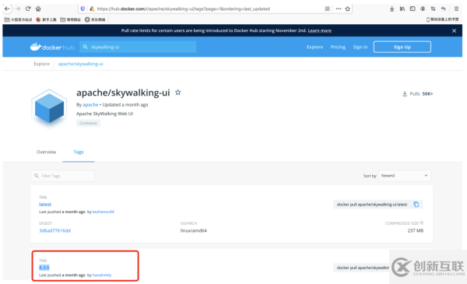
Task: Open the 8.3.0 tag link
Action: [44, 268]
